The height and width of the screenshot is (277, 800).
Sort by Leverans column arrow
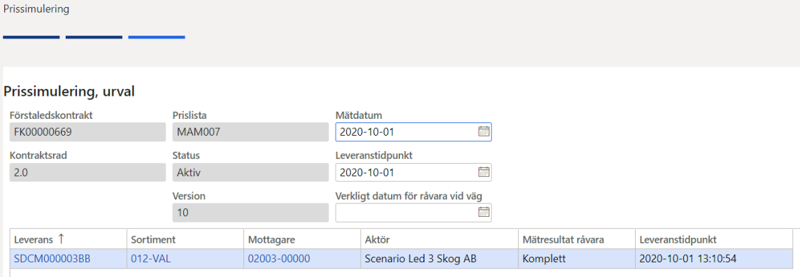[62, 239]
